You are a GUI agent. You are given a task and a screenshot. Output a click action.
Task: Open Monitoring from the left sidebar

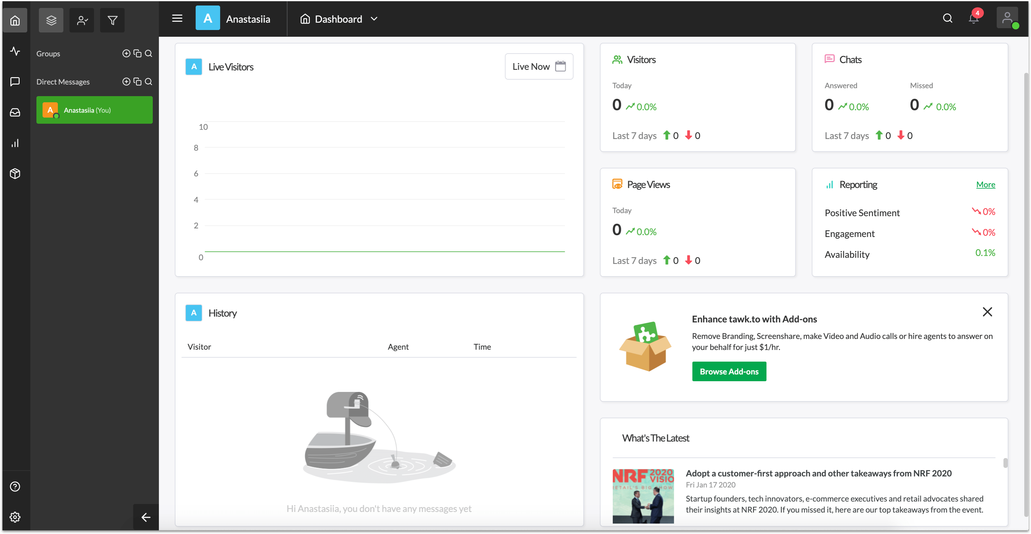point(15,51)
